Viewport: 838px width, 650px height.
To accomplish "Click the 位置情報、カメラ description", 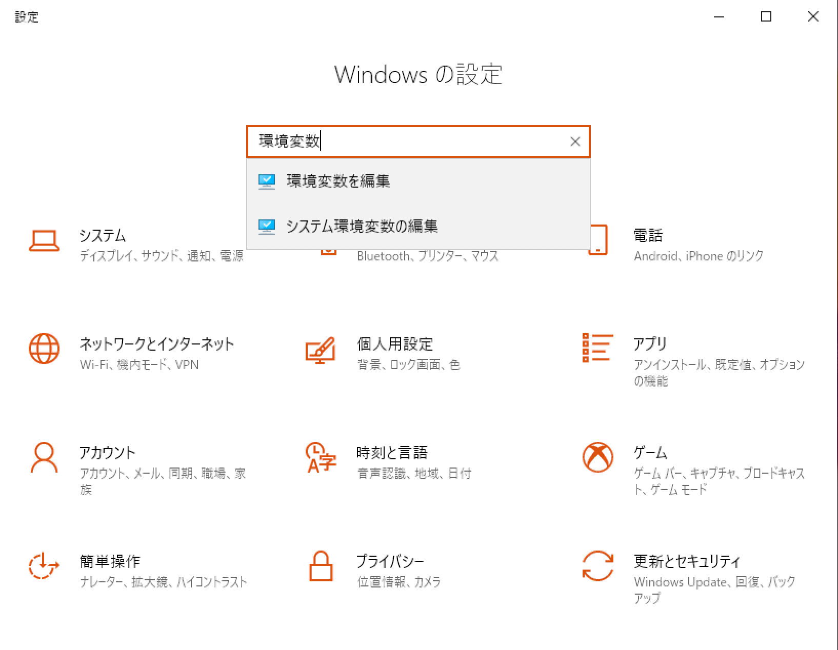I will click(x=399, y=582).
